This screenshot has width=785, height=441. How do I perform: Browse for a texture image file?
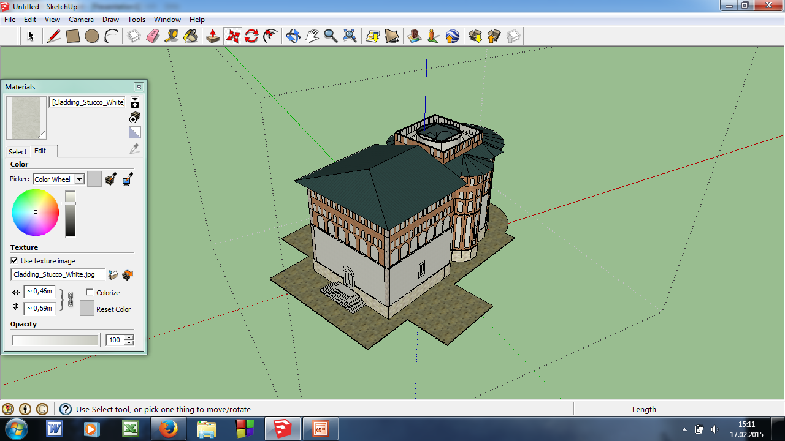click(x=113, y=275)
